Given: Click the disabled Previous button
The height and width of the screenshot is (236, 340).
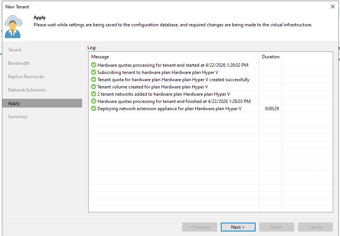Looking at the screenshot, I should point(199,227).
